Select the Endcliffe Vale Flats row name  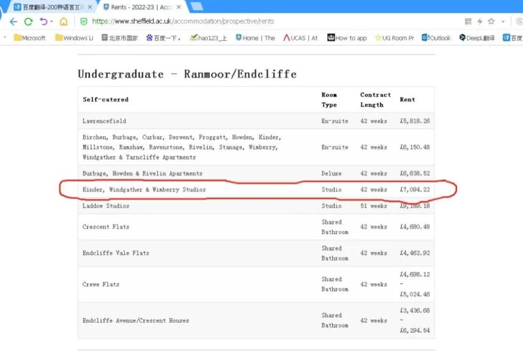(116, 253)
